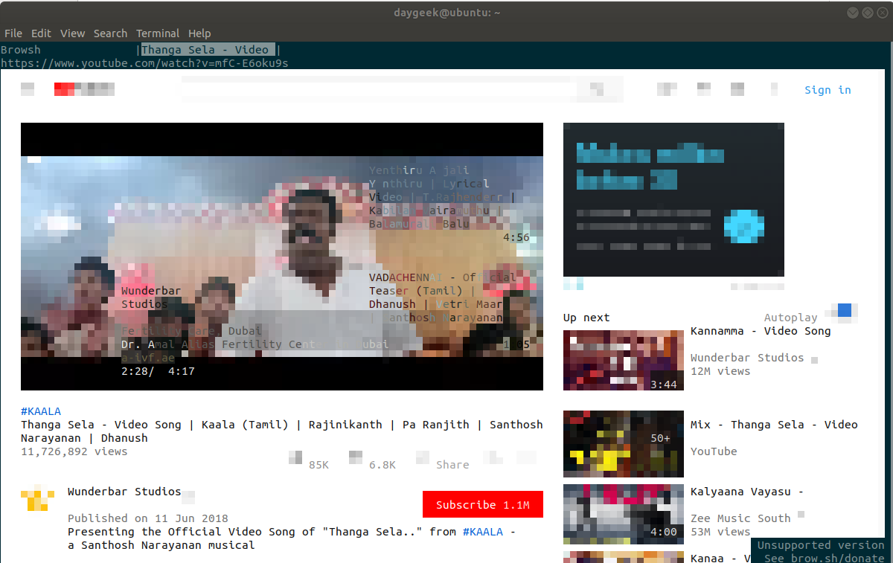Click the Wunderbar Studios overlay in the video

pyautogui.click(x=151, y=297)
